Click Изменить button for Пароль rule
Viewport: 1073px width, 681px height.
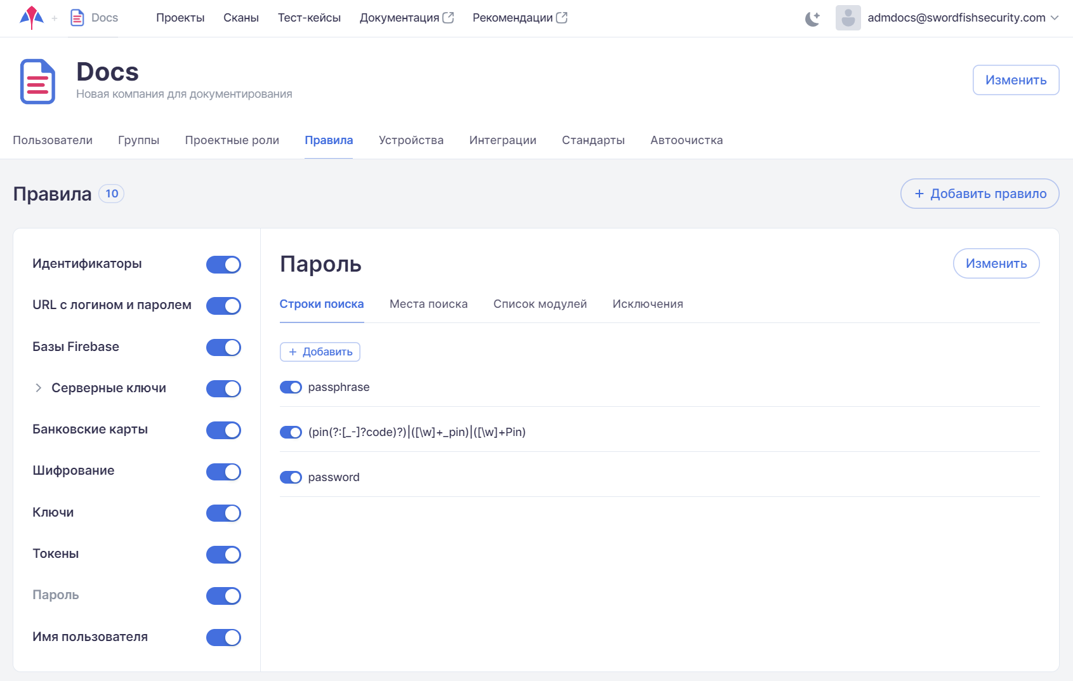(x=996, y=263)
